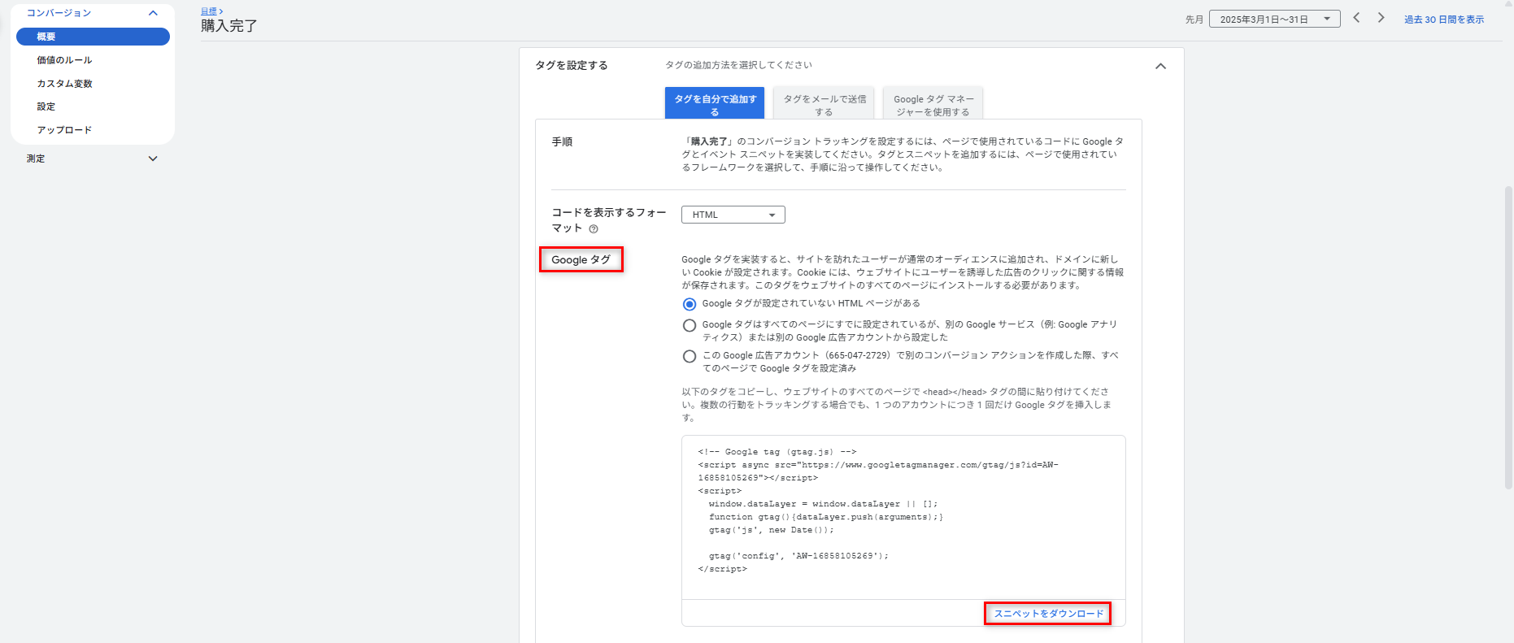Click the page vertical scrollbar

coord(1508,337)
